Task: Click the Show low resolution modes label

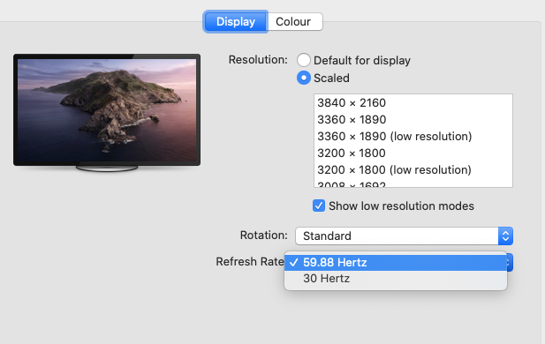Action: (401, 206)
